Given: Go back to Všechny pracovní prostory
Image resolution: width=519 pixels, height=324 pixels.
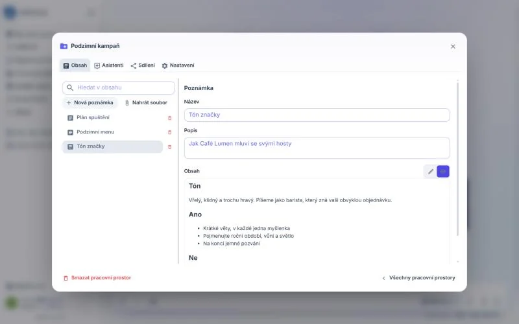Looking at the screenshot, I should 418,278.
